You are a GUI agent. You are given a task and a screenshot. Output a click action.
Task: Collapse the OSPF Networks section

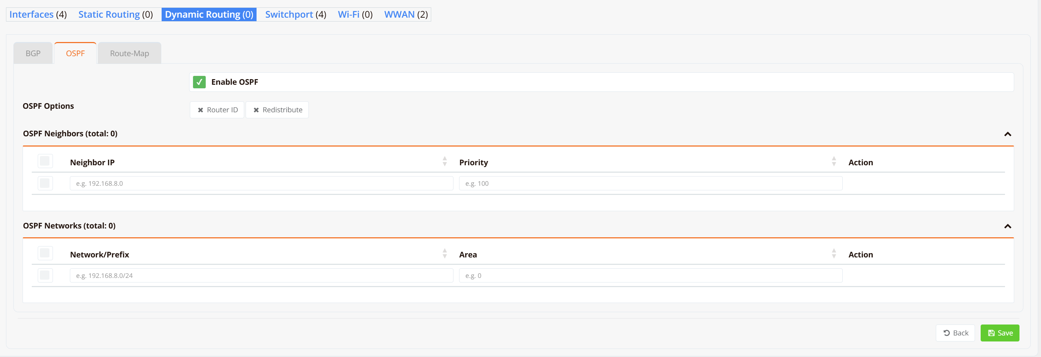[x=1007, y=226]
